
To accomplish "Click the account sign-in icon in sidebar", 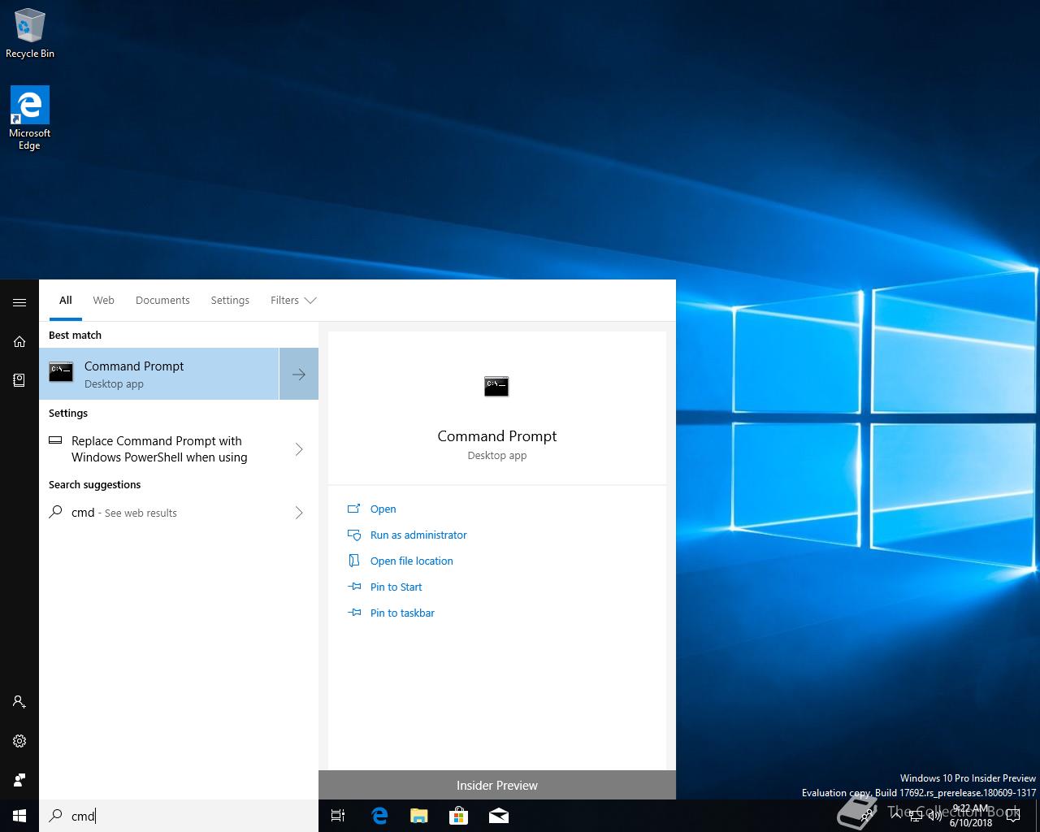I will [19, 701].
